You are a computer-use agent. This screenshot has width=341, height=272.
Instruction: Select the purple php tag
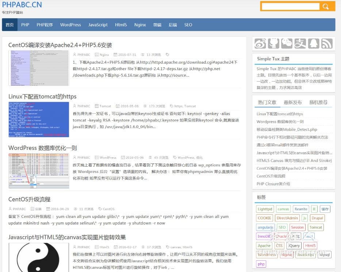[261, 264]
